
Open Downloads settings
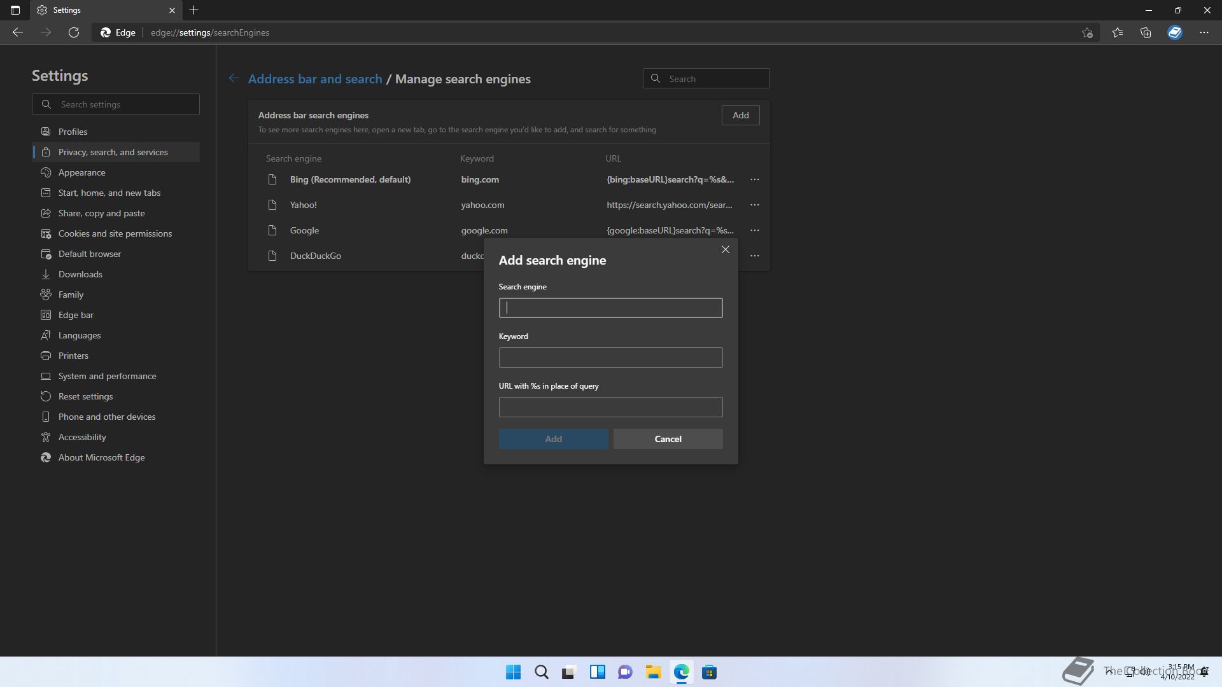click(116, 274)
